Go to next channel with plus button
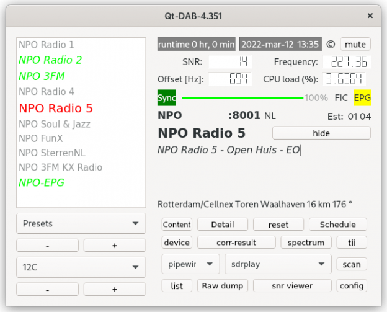387x312 pixels. [115, 289]
